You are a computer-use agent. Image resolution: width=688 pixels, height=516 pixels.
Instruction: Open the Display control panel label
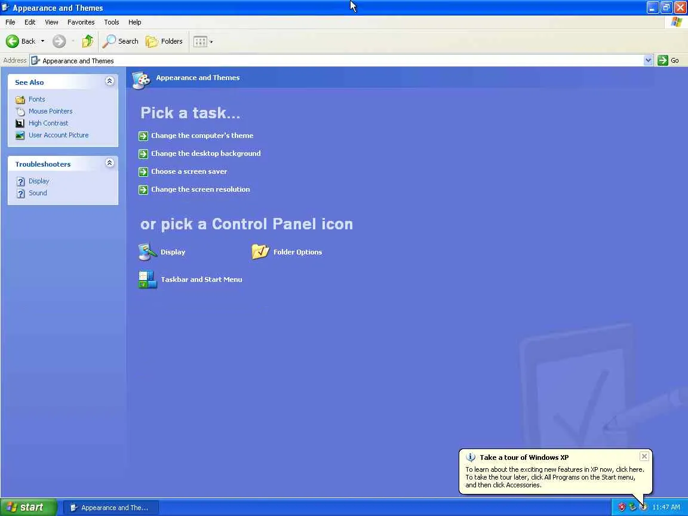[173, 252]
